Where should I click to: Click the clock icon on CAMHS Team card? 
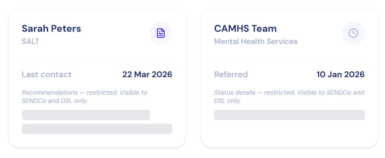pyautogui.click(x=353, y=33)
